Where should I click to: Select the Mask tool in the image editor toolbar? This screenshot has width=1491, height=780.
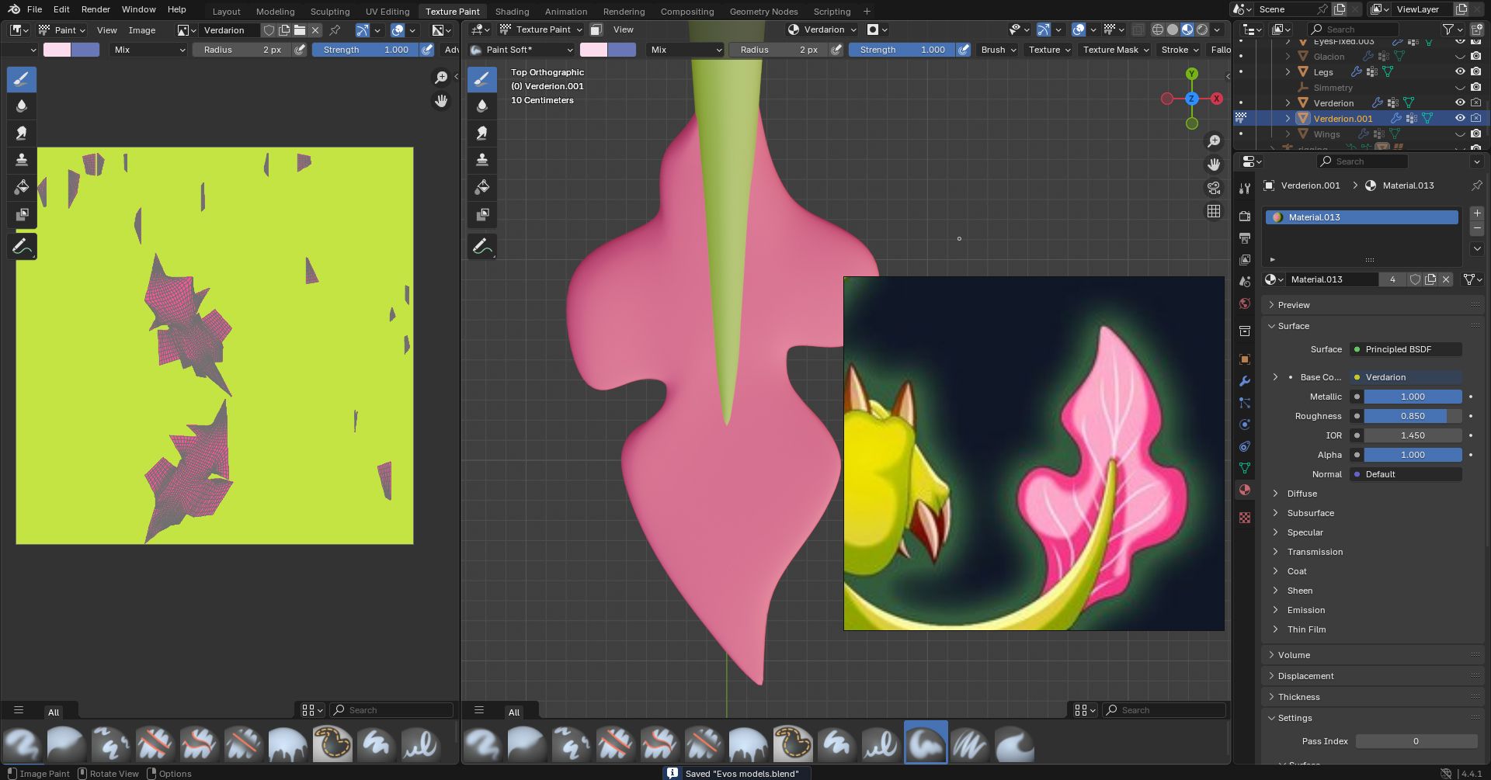pyautogui.click(x=22, y=214)
